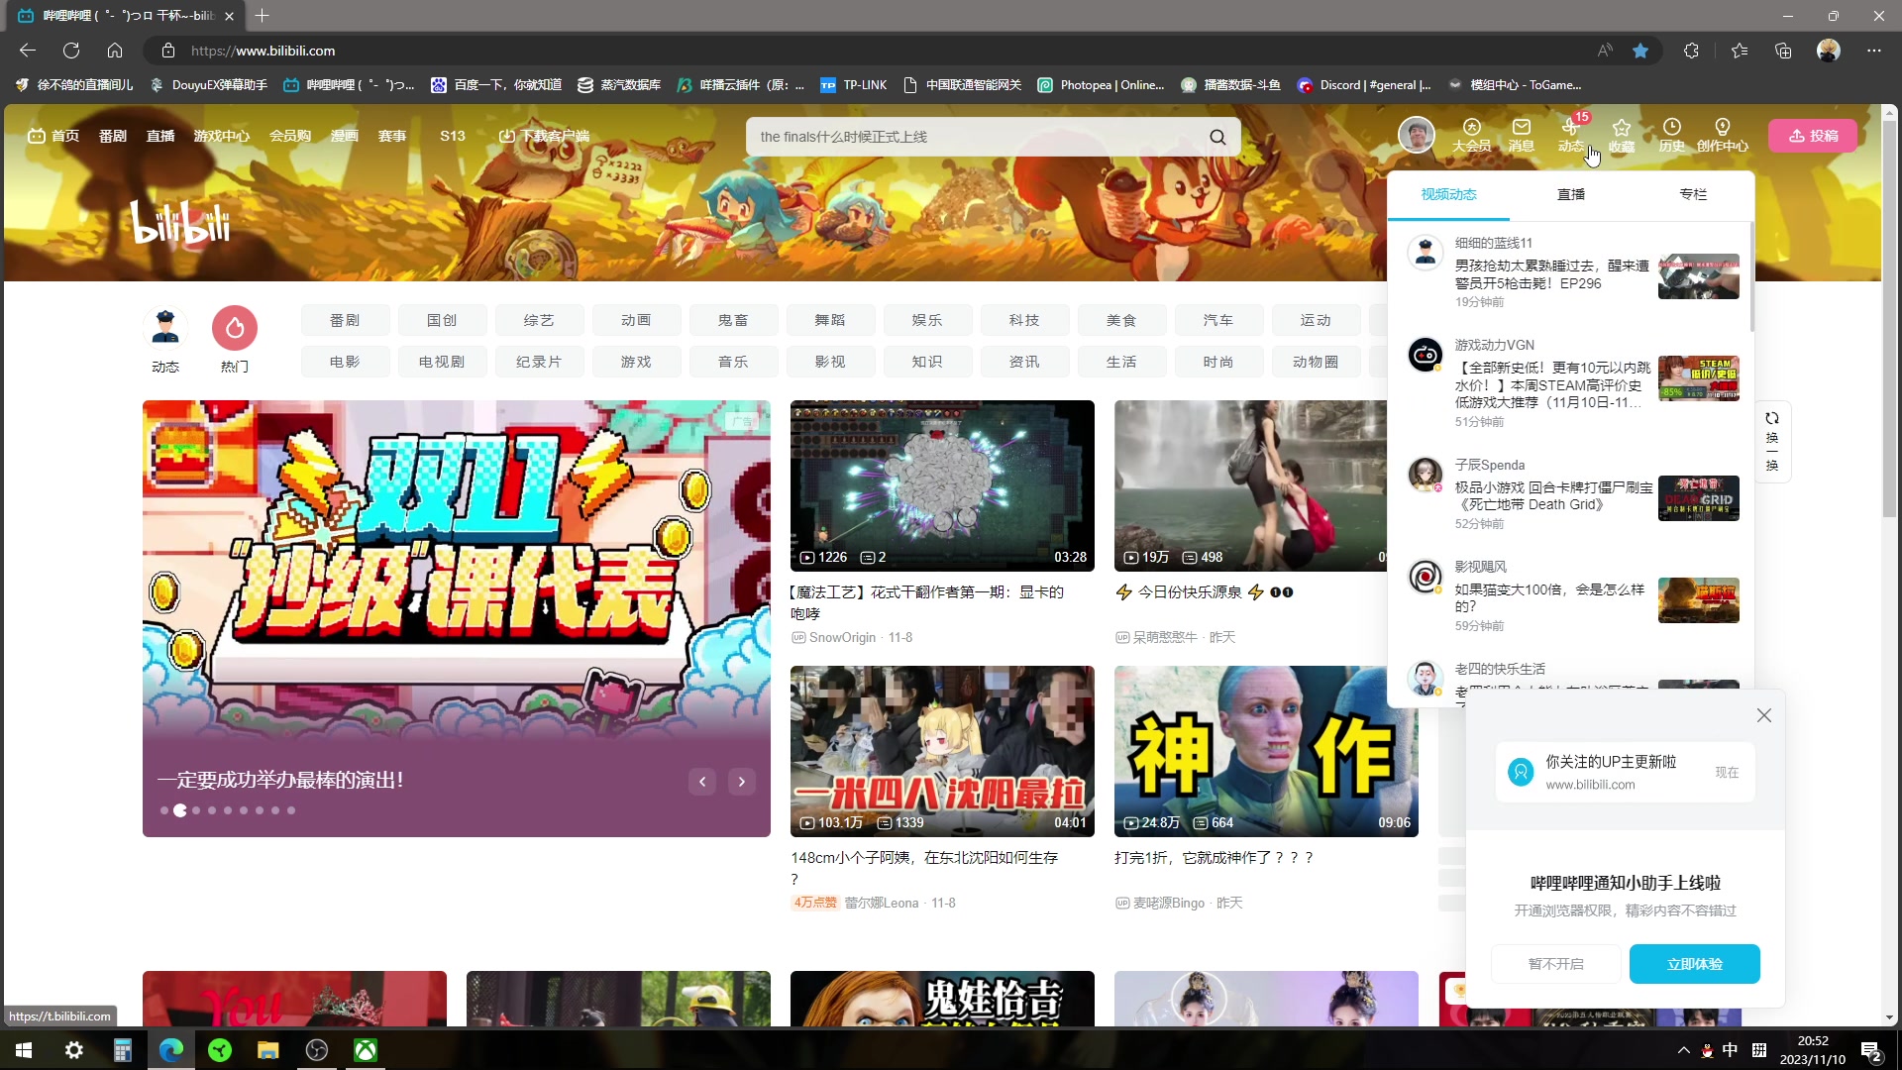Screen dimensions: 1902x1070
Task: Open the 大会员 membership icon
Action: click(x=1471, y=136)
